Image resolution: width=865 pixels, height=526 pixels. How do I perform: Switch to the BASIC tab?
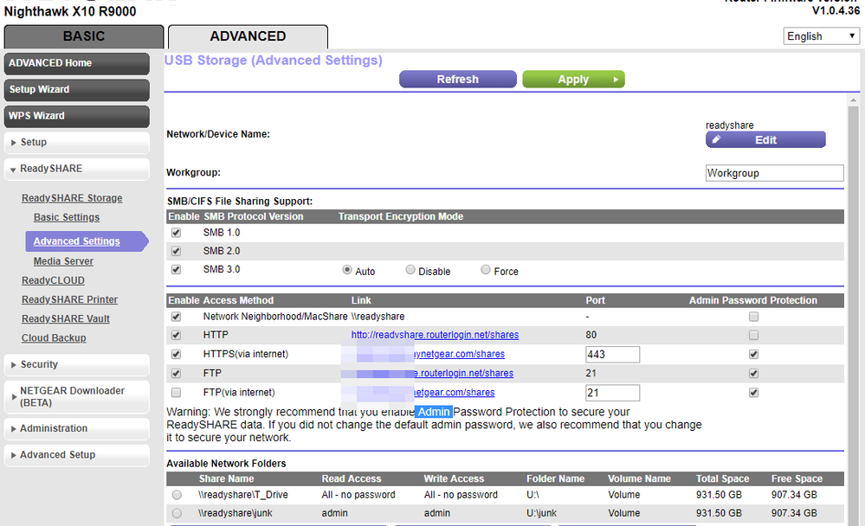(83, 36)
